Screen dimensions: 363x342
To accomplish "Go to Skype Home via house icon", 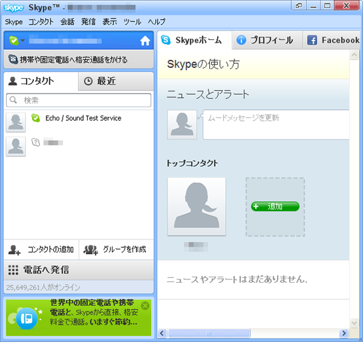I will [x=145, y=41].
